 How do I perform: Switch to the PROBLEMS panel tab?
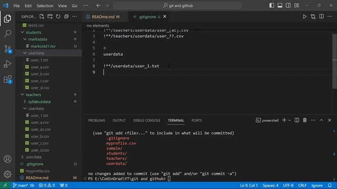point(96,120)
